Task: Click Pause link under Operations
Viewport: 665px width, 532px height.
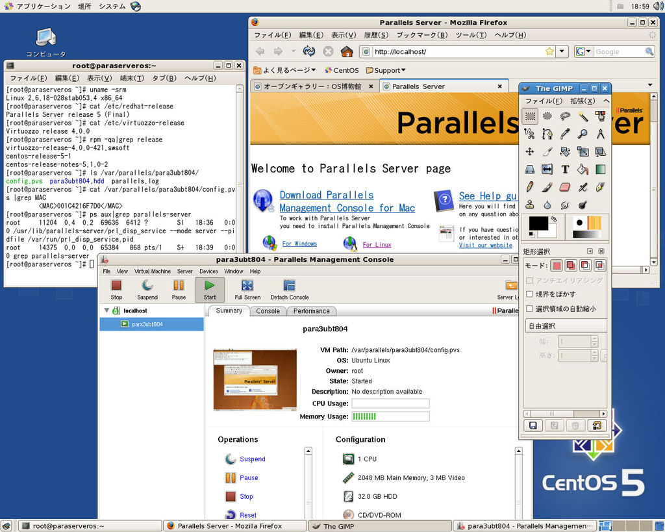Action: [x=249, y=477]
